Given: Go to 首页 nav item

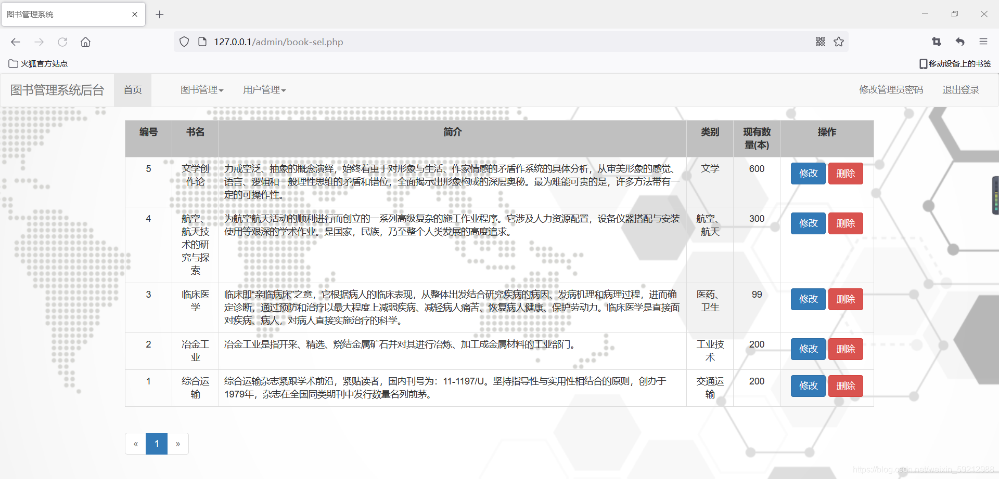Looking at the screenshot, I should tap(133, 90).
